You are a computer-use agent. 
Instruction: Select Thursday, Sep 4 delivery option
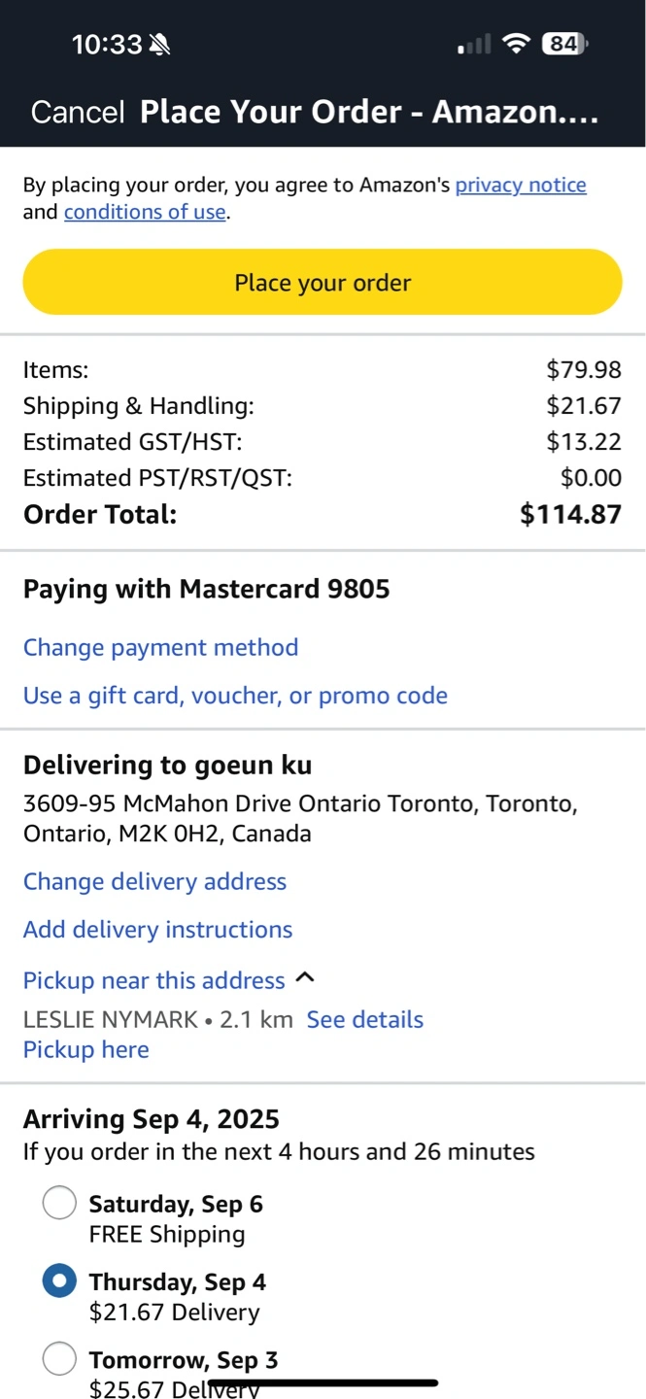(x=59, y=1281)
